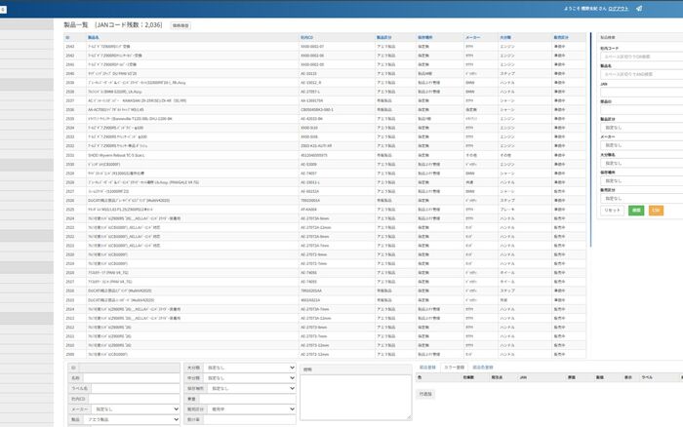This screenshot has height=427, width=683.
Task: Click the green search button
Action: tap(636, 211)
